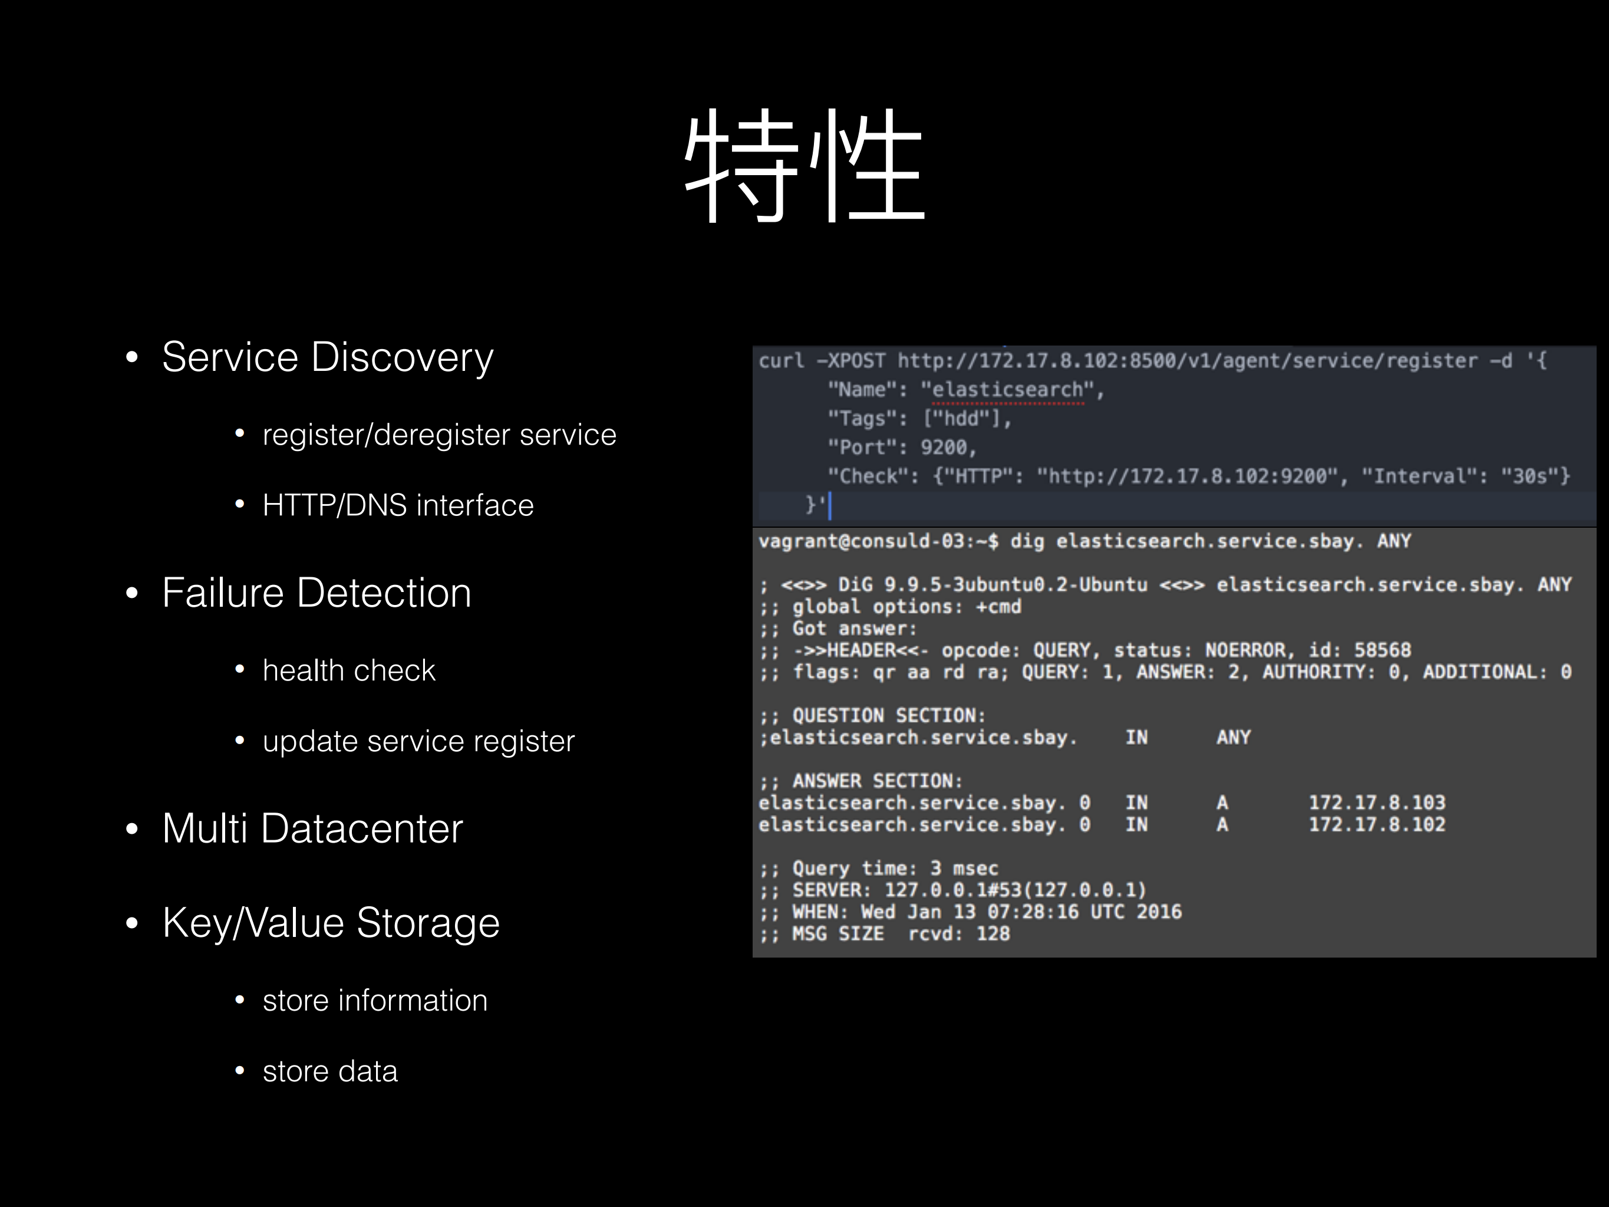1609x1207 pixels.
Task: Click the WHEN timestamp line
Action: 970,912
